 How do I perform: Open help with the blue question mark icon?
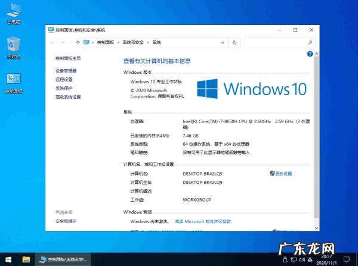click(310, 54)
